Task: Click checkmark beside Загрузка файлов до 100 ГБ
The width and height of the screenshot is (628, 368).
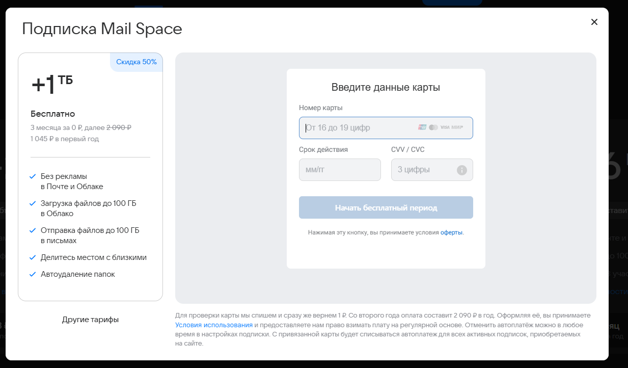Action: pyautogui.click(x=33, y=203)
